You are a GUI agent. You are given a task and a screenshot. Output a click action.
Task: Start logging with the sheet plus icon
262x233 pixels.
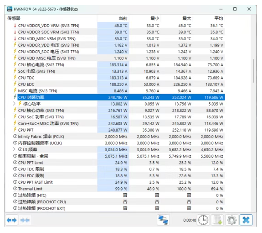(217, 220)
